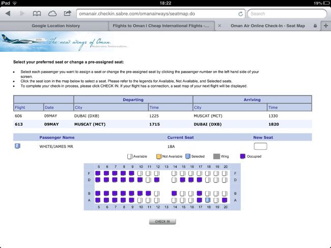This screenshot has width=331, height=248.
Task: Select available seat 14F
Action: [174, 173]
